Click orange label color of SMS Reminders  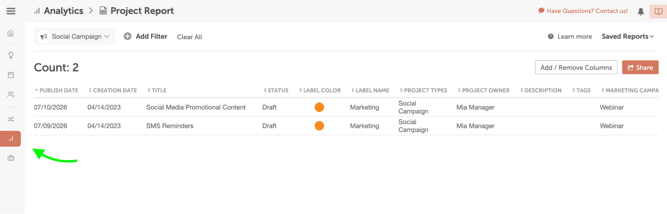click(x=319, y=126)
